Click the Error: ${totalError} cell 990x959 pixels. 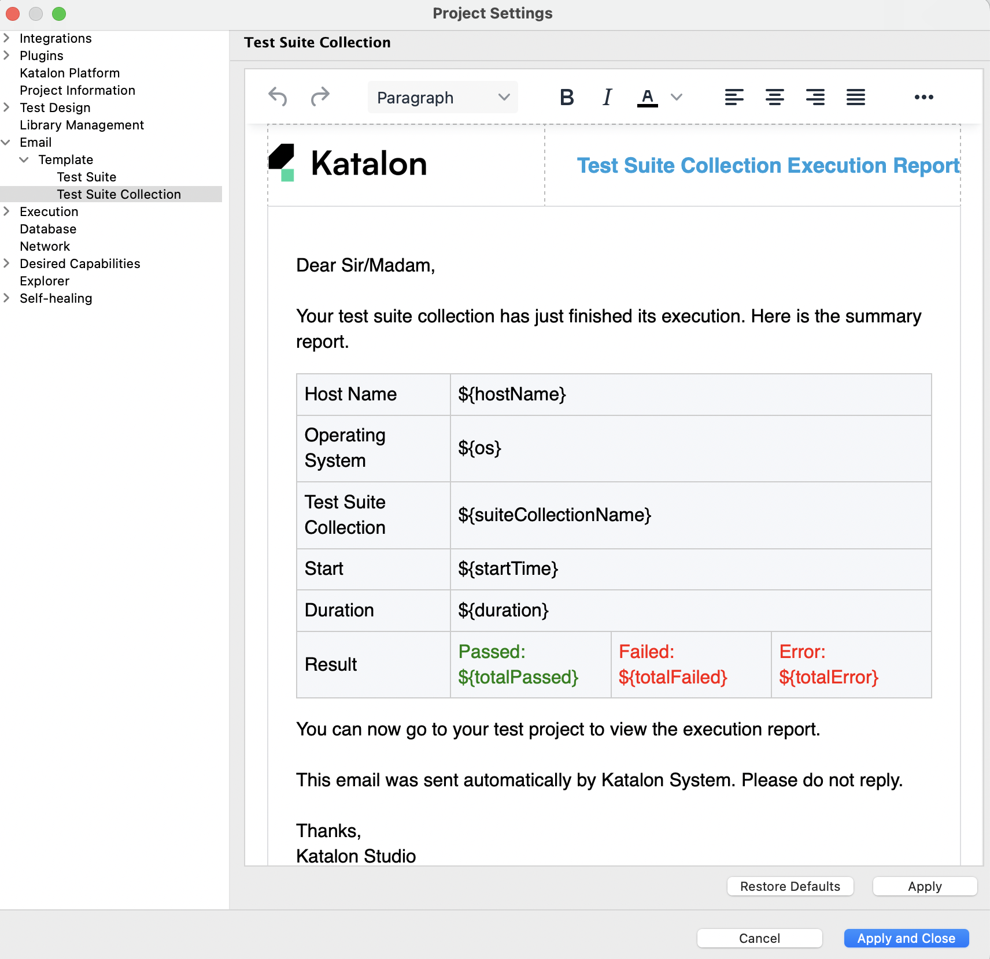pos(851,664)
